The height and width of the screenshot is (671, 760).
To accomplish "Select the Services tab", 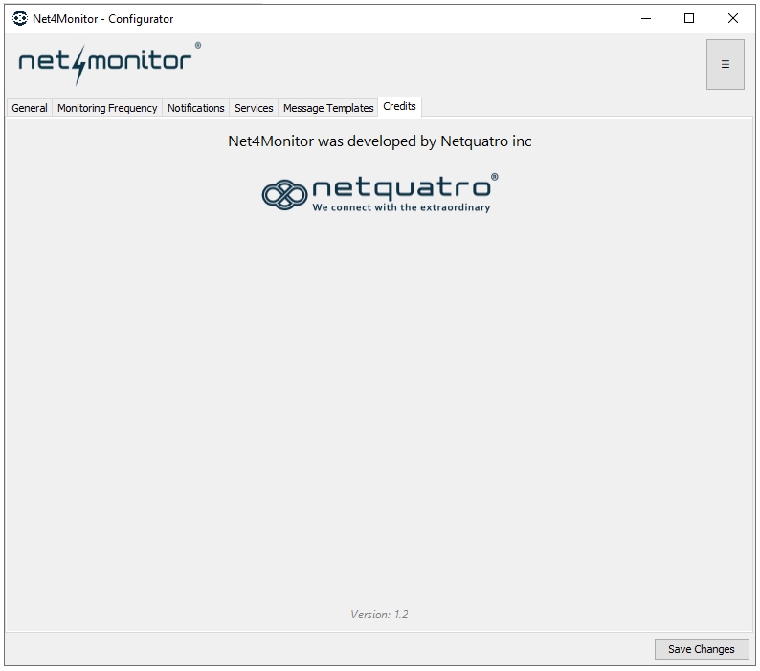I will 254,108.
